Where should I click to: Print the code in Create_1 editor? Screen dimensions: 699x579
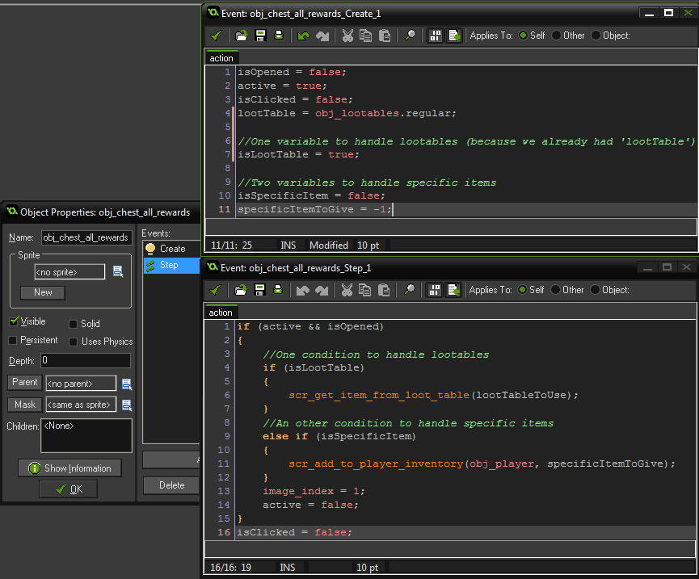[279, 36]
